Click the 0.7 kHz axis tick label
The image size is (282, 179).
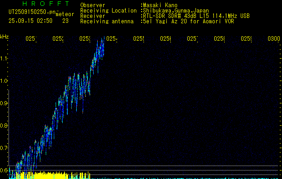[x=4, y=148]
